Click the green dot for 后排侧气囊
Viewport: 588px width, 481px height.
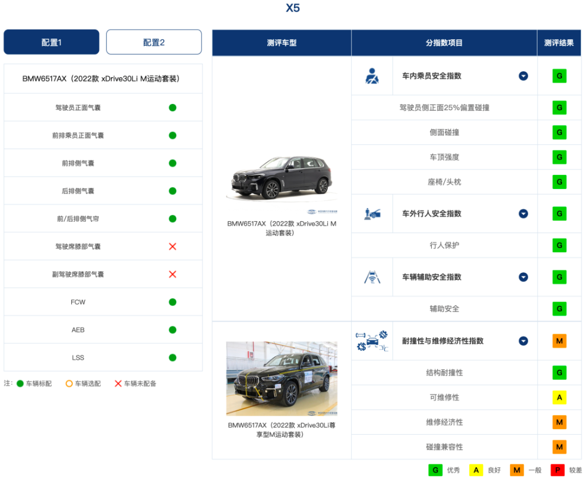point(172,191)
